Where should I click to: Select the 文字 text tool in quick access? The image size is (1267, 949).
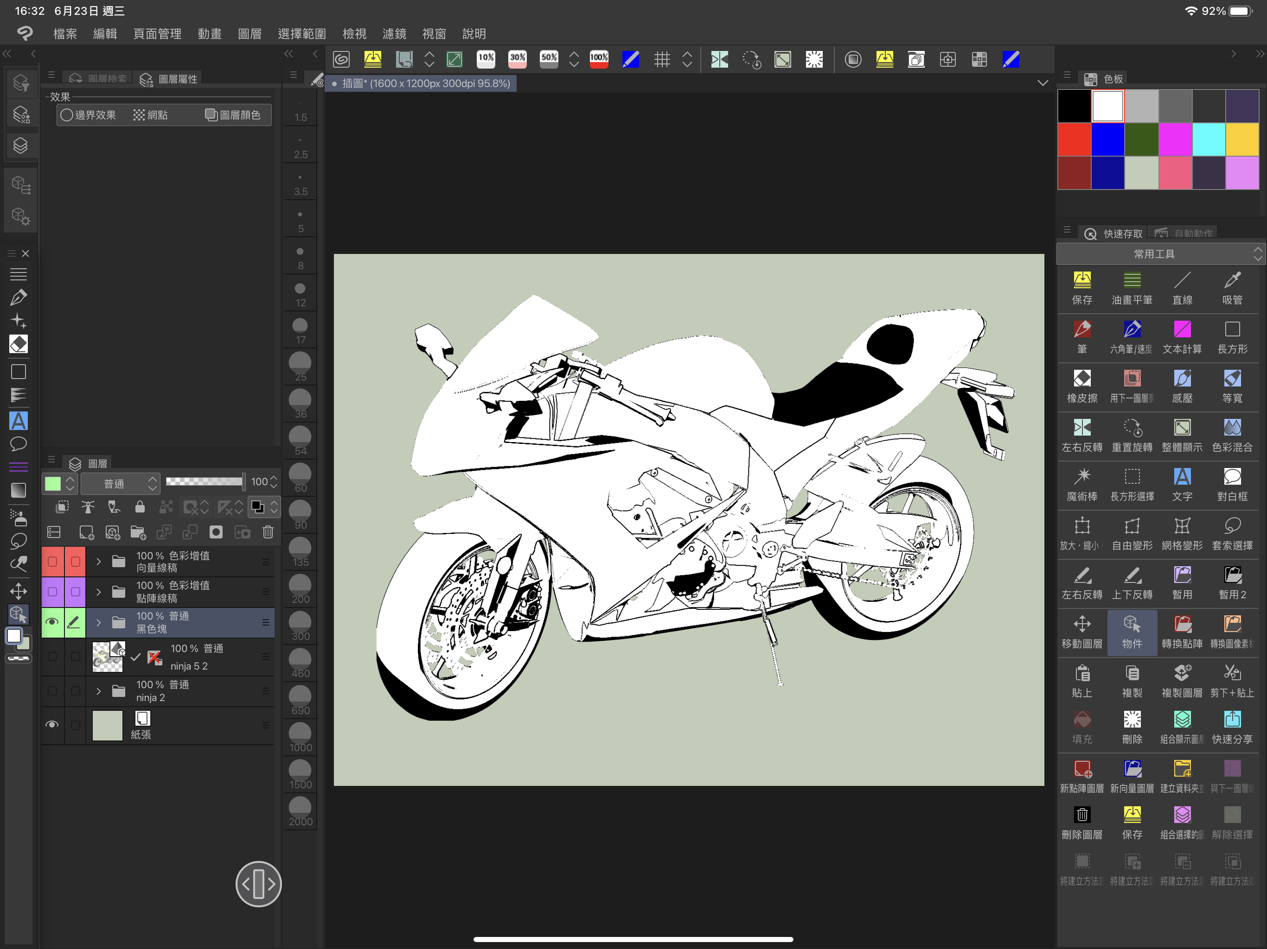point(1182,485)
